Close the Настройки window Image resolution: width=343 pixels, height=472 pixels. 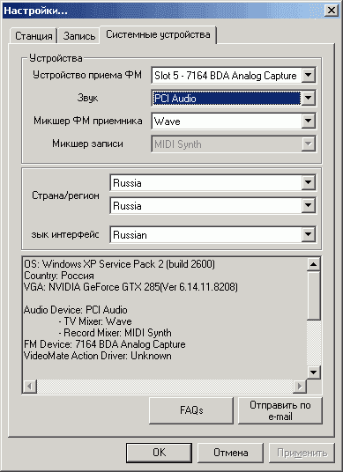pos(332,11)
